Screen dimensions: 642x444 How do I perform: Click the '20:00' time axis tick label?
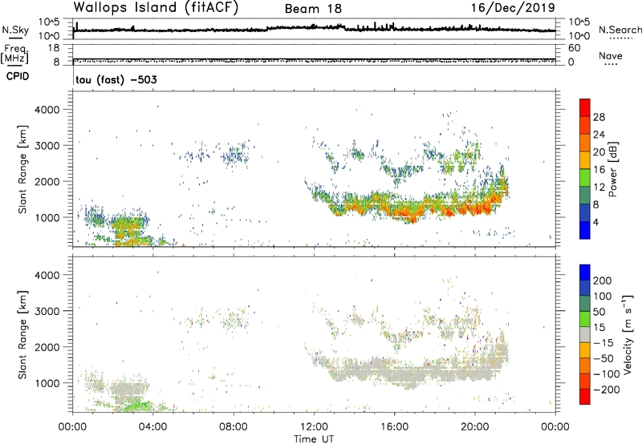(x=475, y=427)
